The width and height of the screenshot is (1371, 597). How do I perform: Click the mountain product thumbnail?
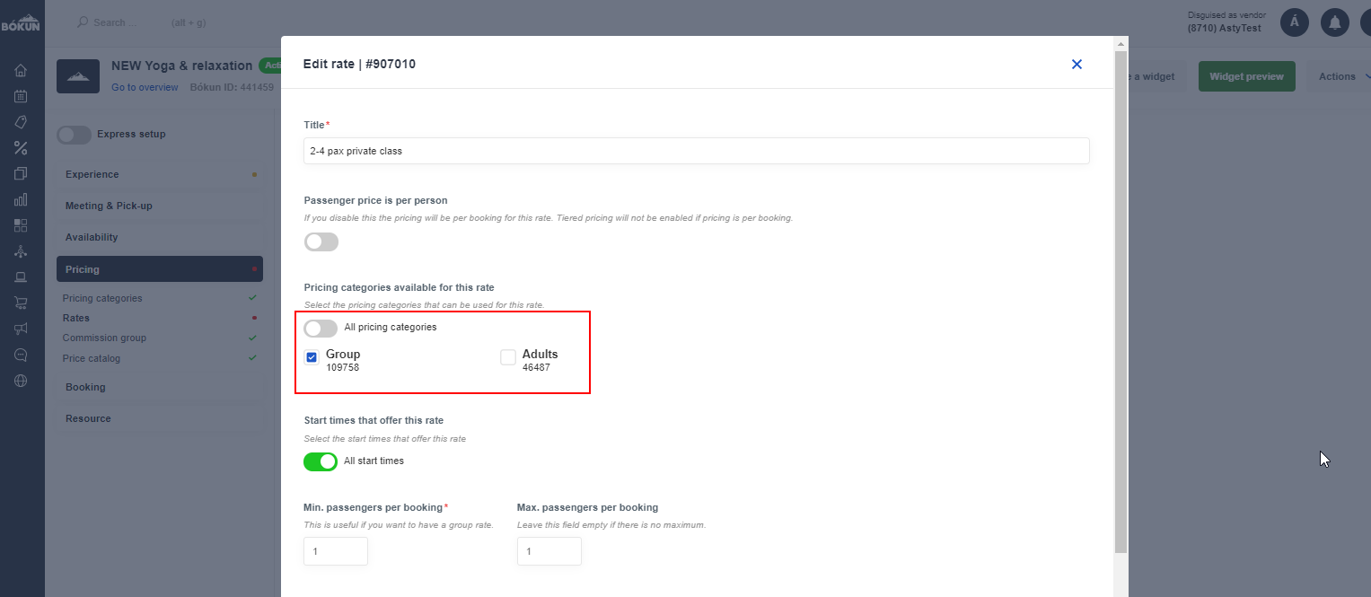(78, 76)
